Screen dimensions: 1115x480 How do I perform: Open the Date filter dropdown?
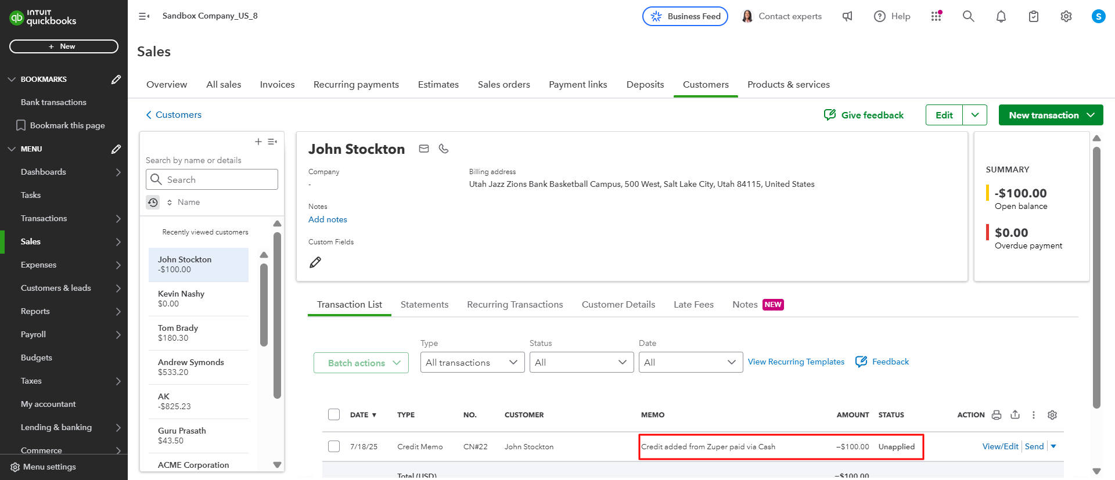point(690,362)
